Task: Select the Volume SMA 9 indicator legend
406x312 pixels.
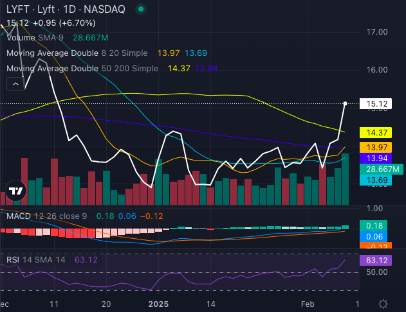Action: 35,39
